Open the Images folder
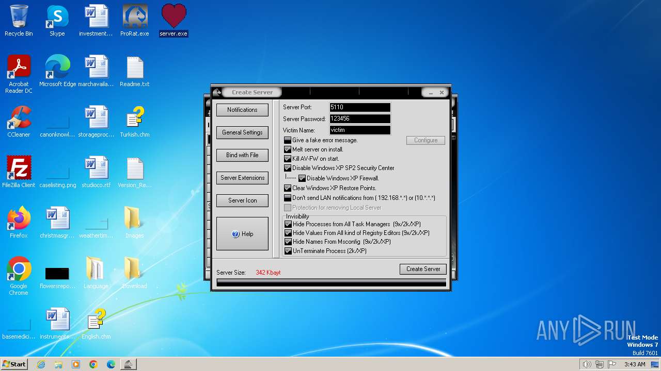 point(135,223)
